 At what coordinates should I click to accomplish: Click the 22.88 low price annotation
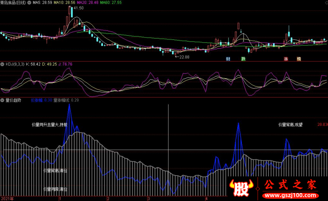point(184,57)
